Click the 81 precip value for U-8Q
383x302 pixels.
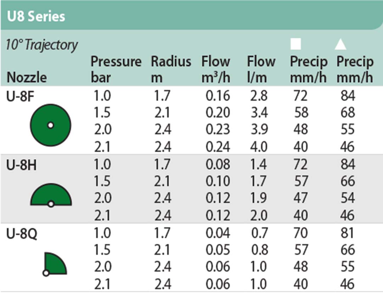pos(347,233)
